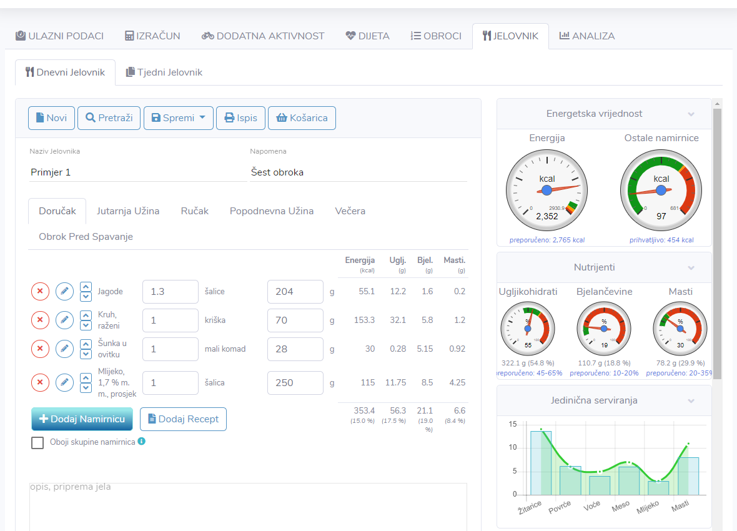
Task: Collapse the Nutrijenti panel
Action: 691,267
